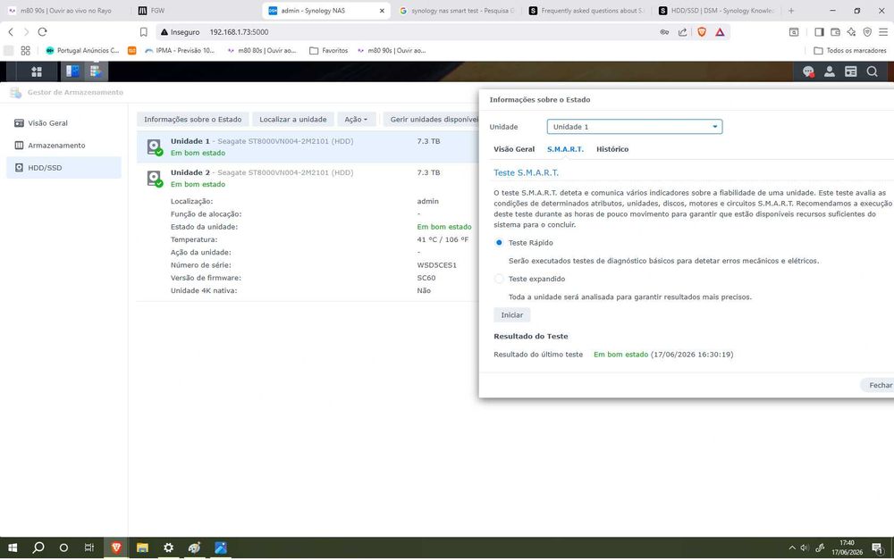Screen dimensions: 894x560
Task: Click the Fechar button in dialog
Action: coord(880,385)
